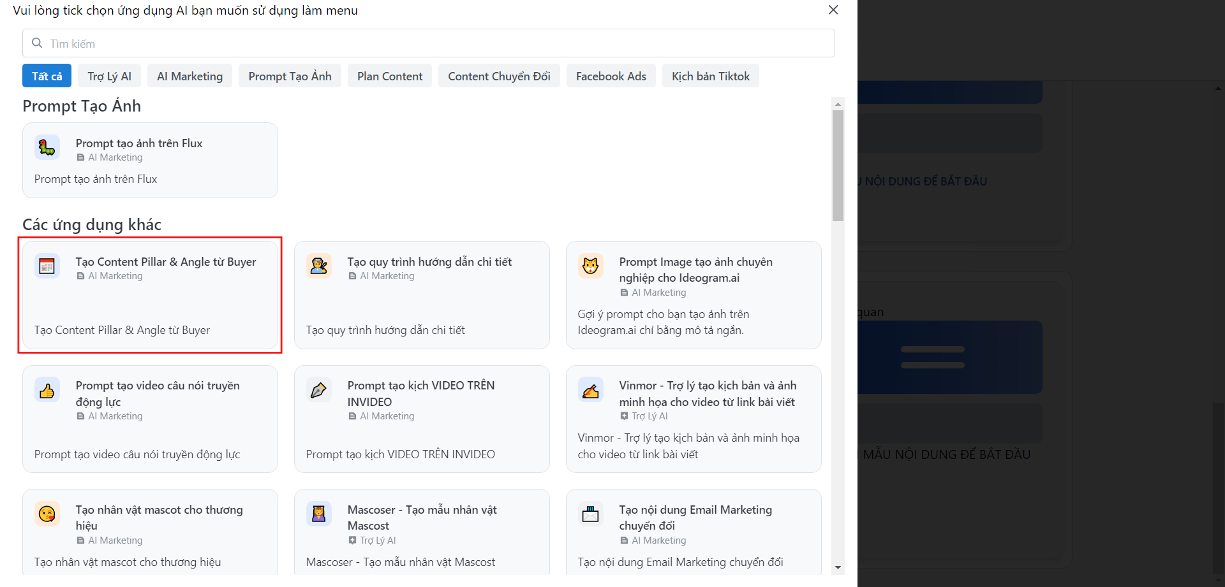Show the Plan Content category
Image resolution: width=1225 pixels, height=587 pixels.
389,76
